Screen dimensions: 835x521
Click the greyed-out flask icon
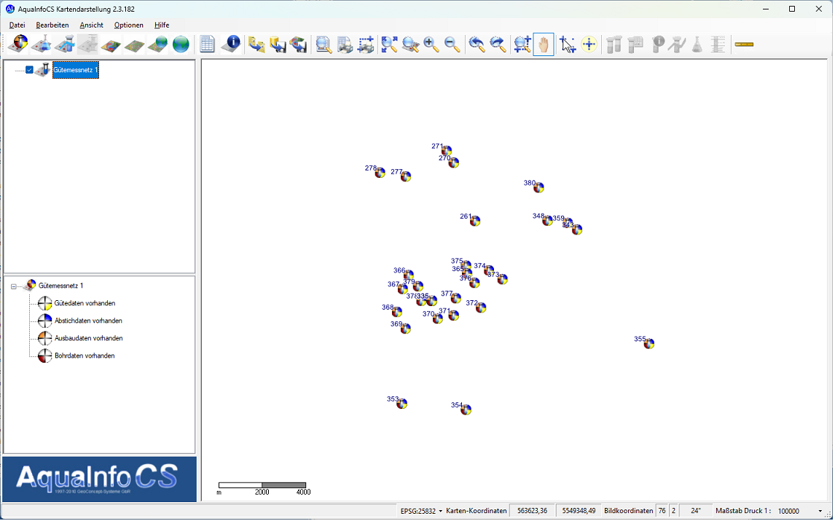[x=697, y=44]
